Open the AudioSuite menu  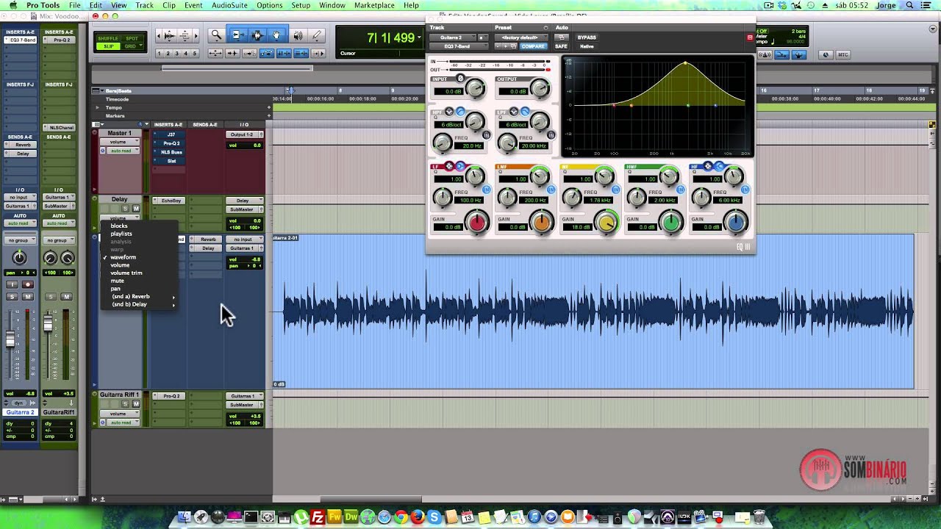pyautogui.click(x=229, y=5)
